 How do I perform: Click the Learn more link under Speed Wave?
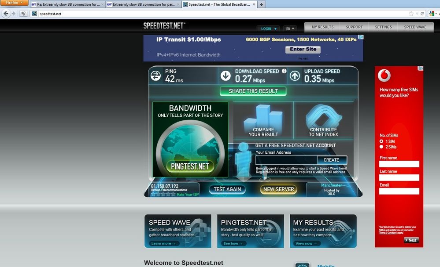coord(163,243)
